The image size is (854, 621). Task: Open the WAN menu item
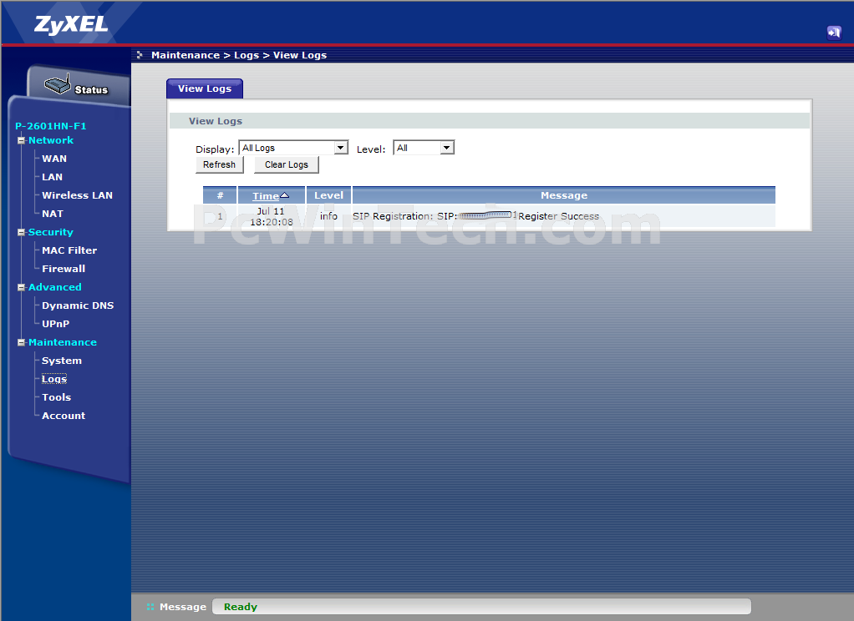pyautogui.click(x=54, y=159)
